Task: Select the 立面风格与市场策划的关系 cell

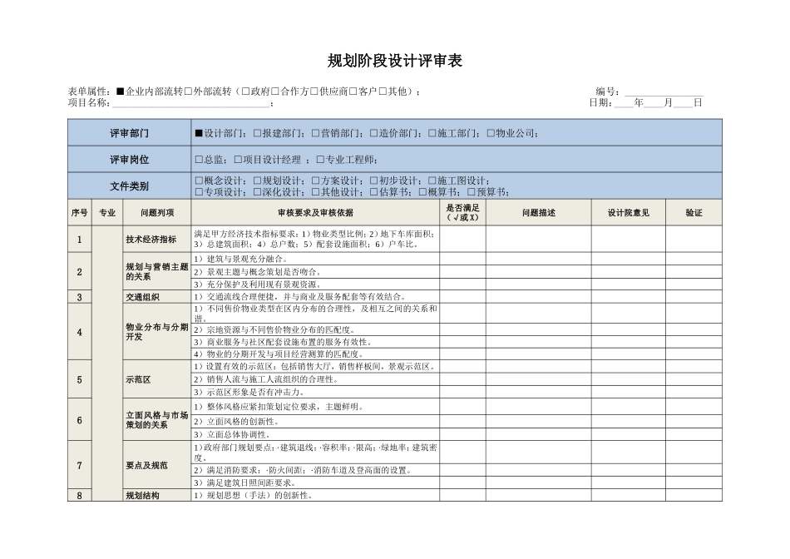Action: [157, 420]
